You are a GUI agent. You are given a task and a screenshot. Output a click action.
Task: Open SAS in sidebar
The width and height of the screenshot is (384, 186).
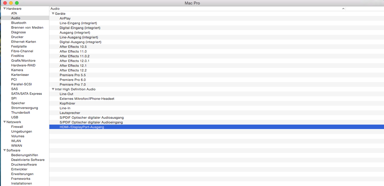[x=14, y=89]
